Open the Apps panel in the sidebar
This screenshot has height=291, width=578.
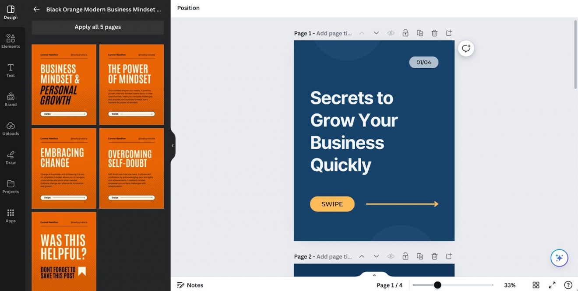tap(11, 214)
